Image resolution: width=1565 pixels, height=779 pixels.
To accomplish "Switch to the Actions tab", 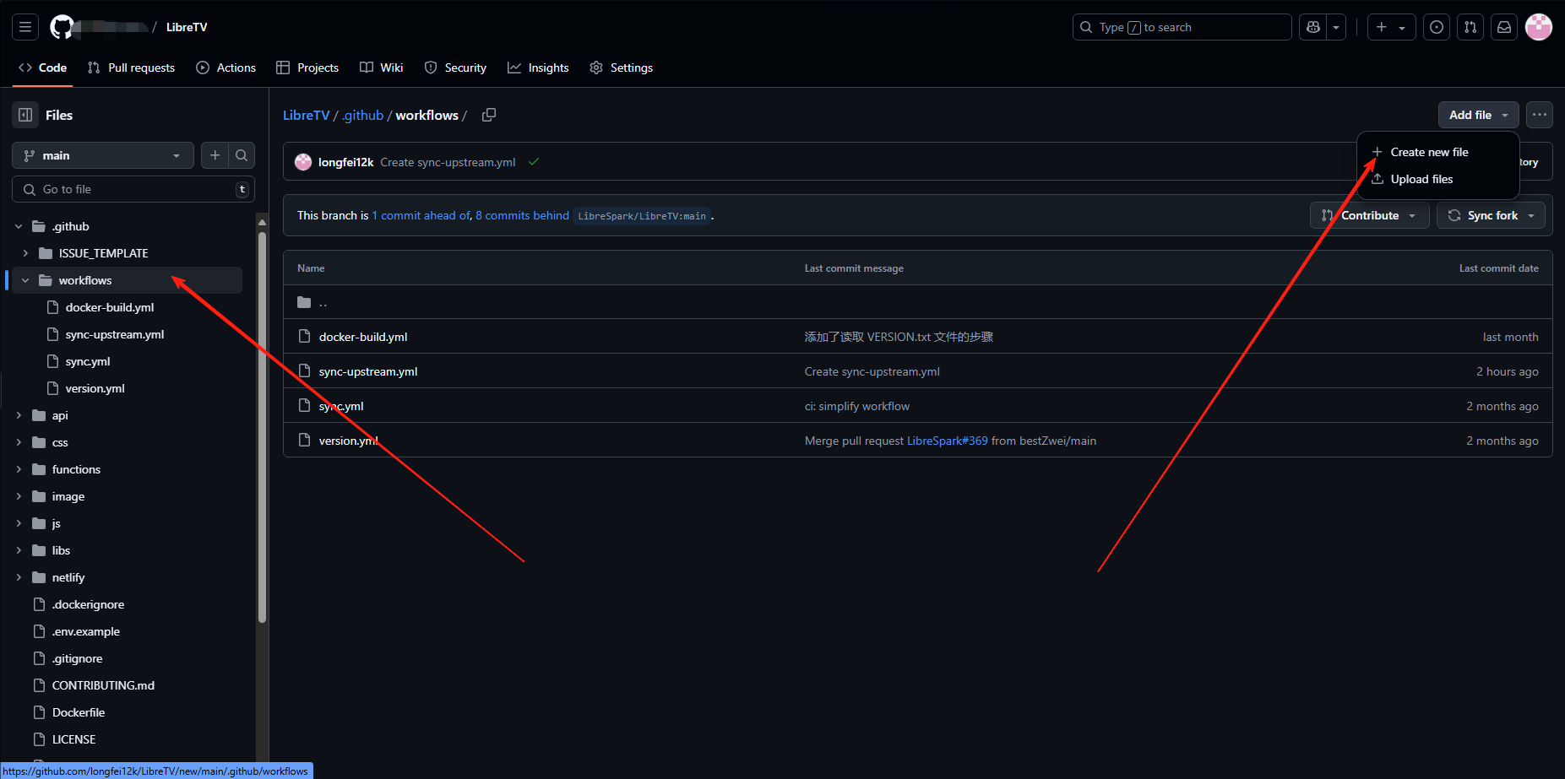I will pyautogui.click(x=226, y=68).
